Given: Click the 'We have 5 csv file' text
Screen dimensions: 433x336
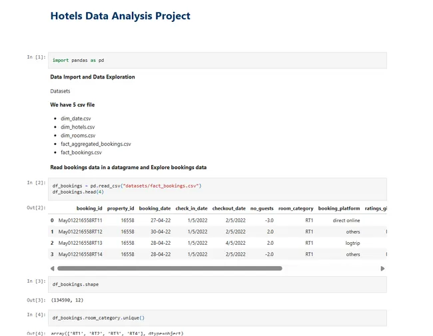Looking at the screenshot, I should pyautogui.click(x=73, y=105).
